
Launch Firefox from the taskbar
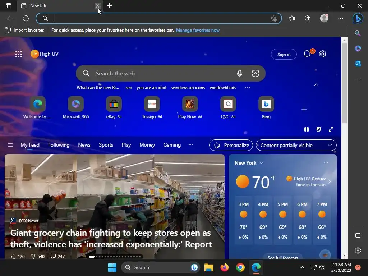[225, 267]
